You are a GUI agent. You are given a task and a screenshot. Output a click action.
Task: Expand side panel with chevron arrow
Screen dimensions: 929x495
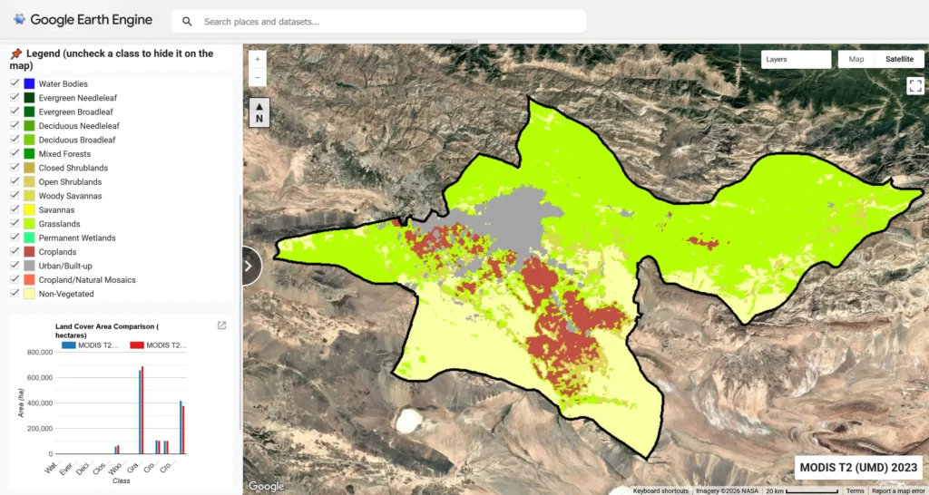click(249, 266)
